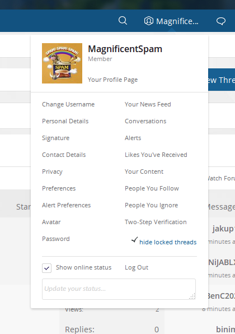Click the MagnificentSpam username heading
This screenshot has height=334, width=235.
(125, 49)
